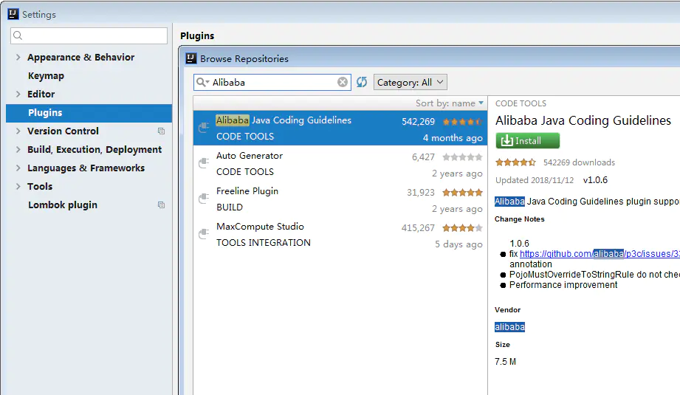This screenshot has height=395, width=680.
Task: Click star rating of Alibaba Java Coding Guidelines row
Action: tap(462, 122)
